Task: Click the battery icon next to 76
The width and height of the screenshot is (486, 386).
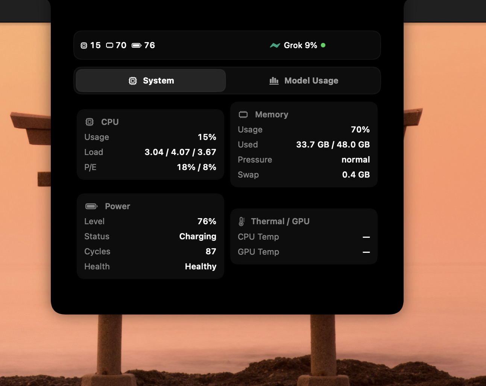Action: pyautogui.click(x=137, y=46)
